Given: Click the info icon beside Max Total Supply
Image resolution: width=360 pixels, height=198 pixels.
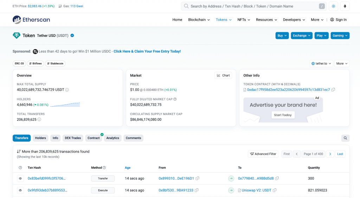Looking at the screenshot, I should (67, 90).
